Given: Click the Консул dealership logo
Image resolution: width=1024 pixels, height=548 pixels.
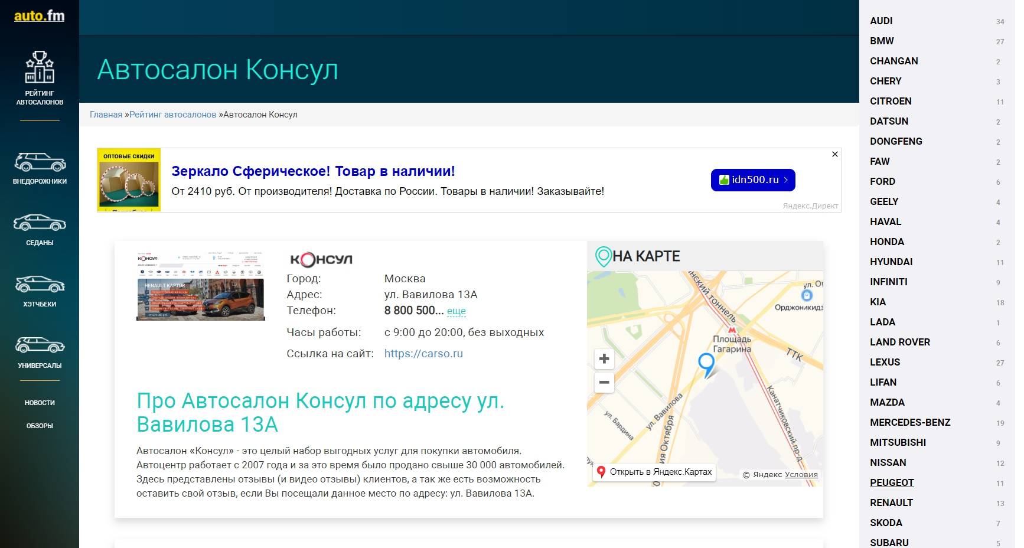Looking at the screenshot, I should [321, 259].
